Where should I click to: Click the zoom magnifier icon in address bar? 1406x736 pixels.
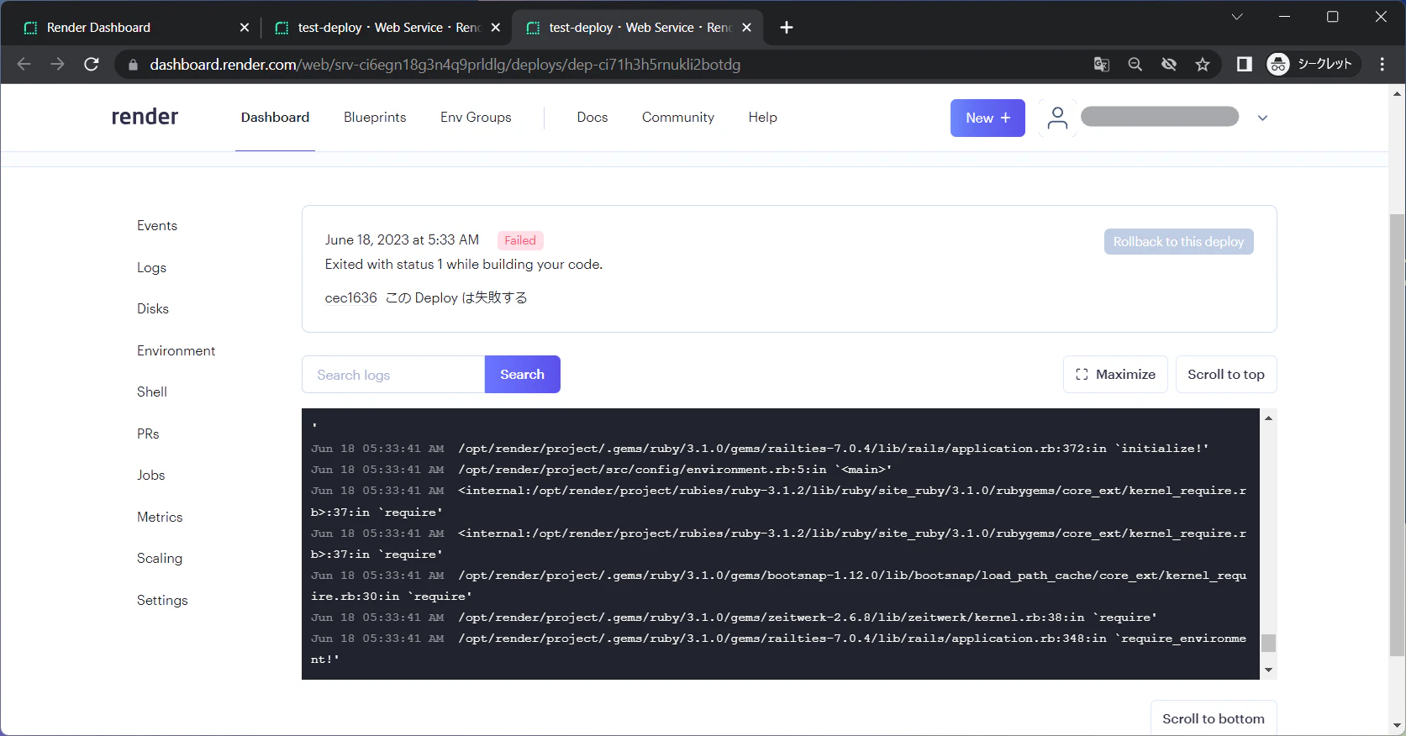point(1135,65)
